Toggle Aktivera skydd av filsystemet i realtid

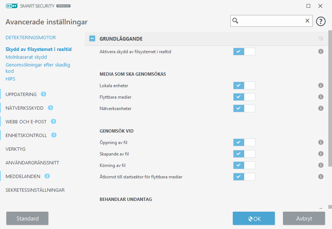tap(244, 52)
